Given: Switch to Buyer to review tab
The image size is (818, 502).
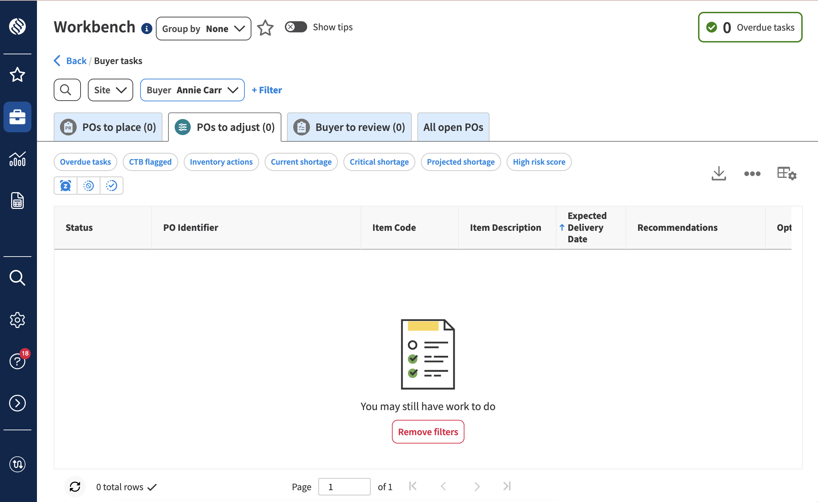Looking at the screenshot, I should [x=349, y=127].
